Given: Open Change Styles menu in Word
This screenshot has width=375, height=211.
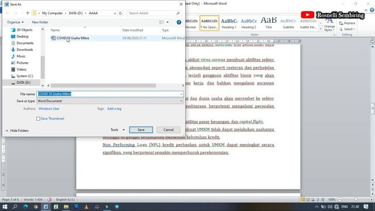Looking at the screenshot, I should click(x=329, y=25).
